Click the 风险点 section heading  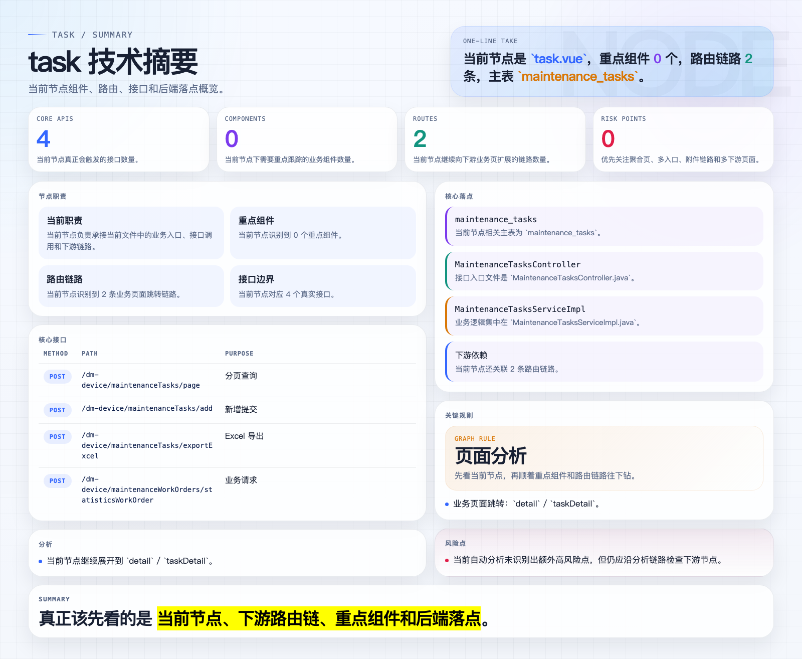pyautogui.click(x=456, y=543)
